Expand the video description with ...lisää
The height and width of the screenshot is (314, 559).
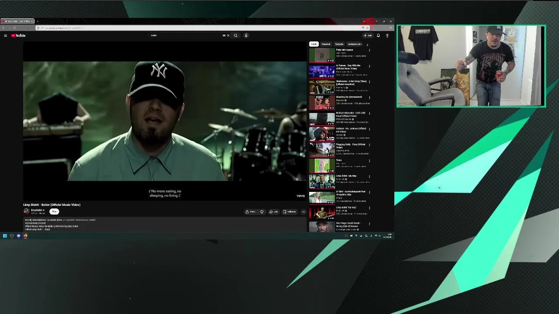[x=47, y=229]
